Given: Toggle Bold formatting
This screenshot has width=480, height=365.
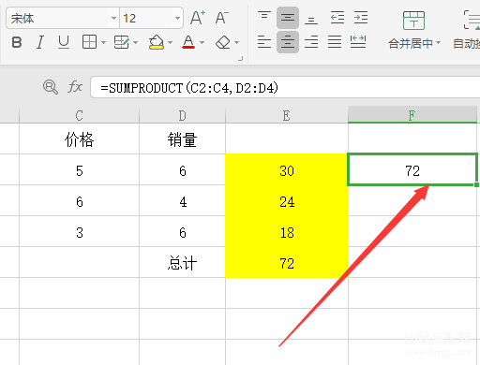Looking at the screenshot, I should coord(17,42).
